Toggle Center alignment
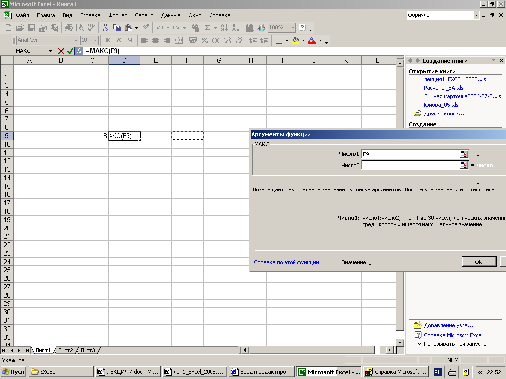 pos(156,40)
